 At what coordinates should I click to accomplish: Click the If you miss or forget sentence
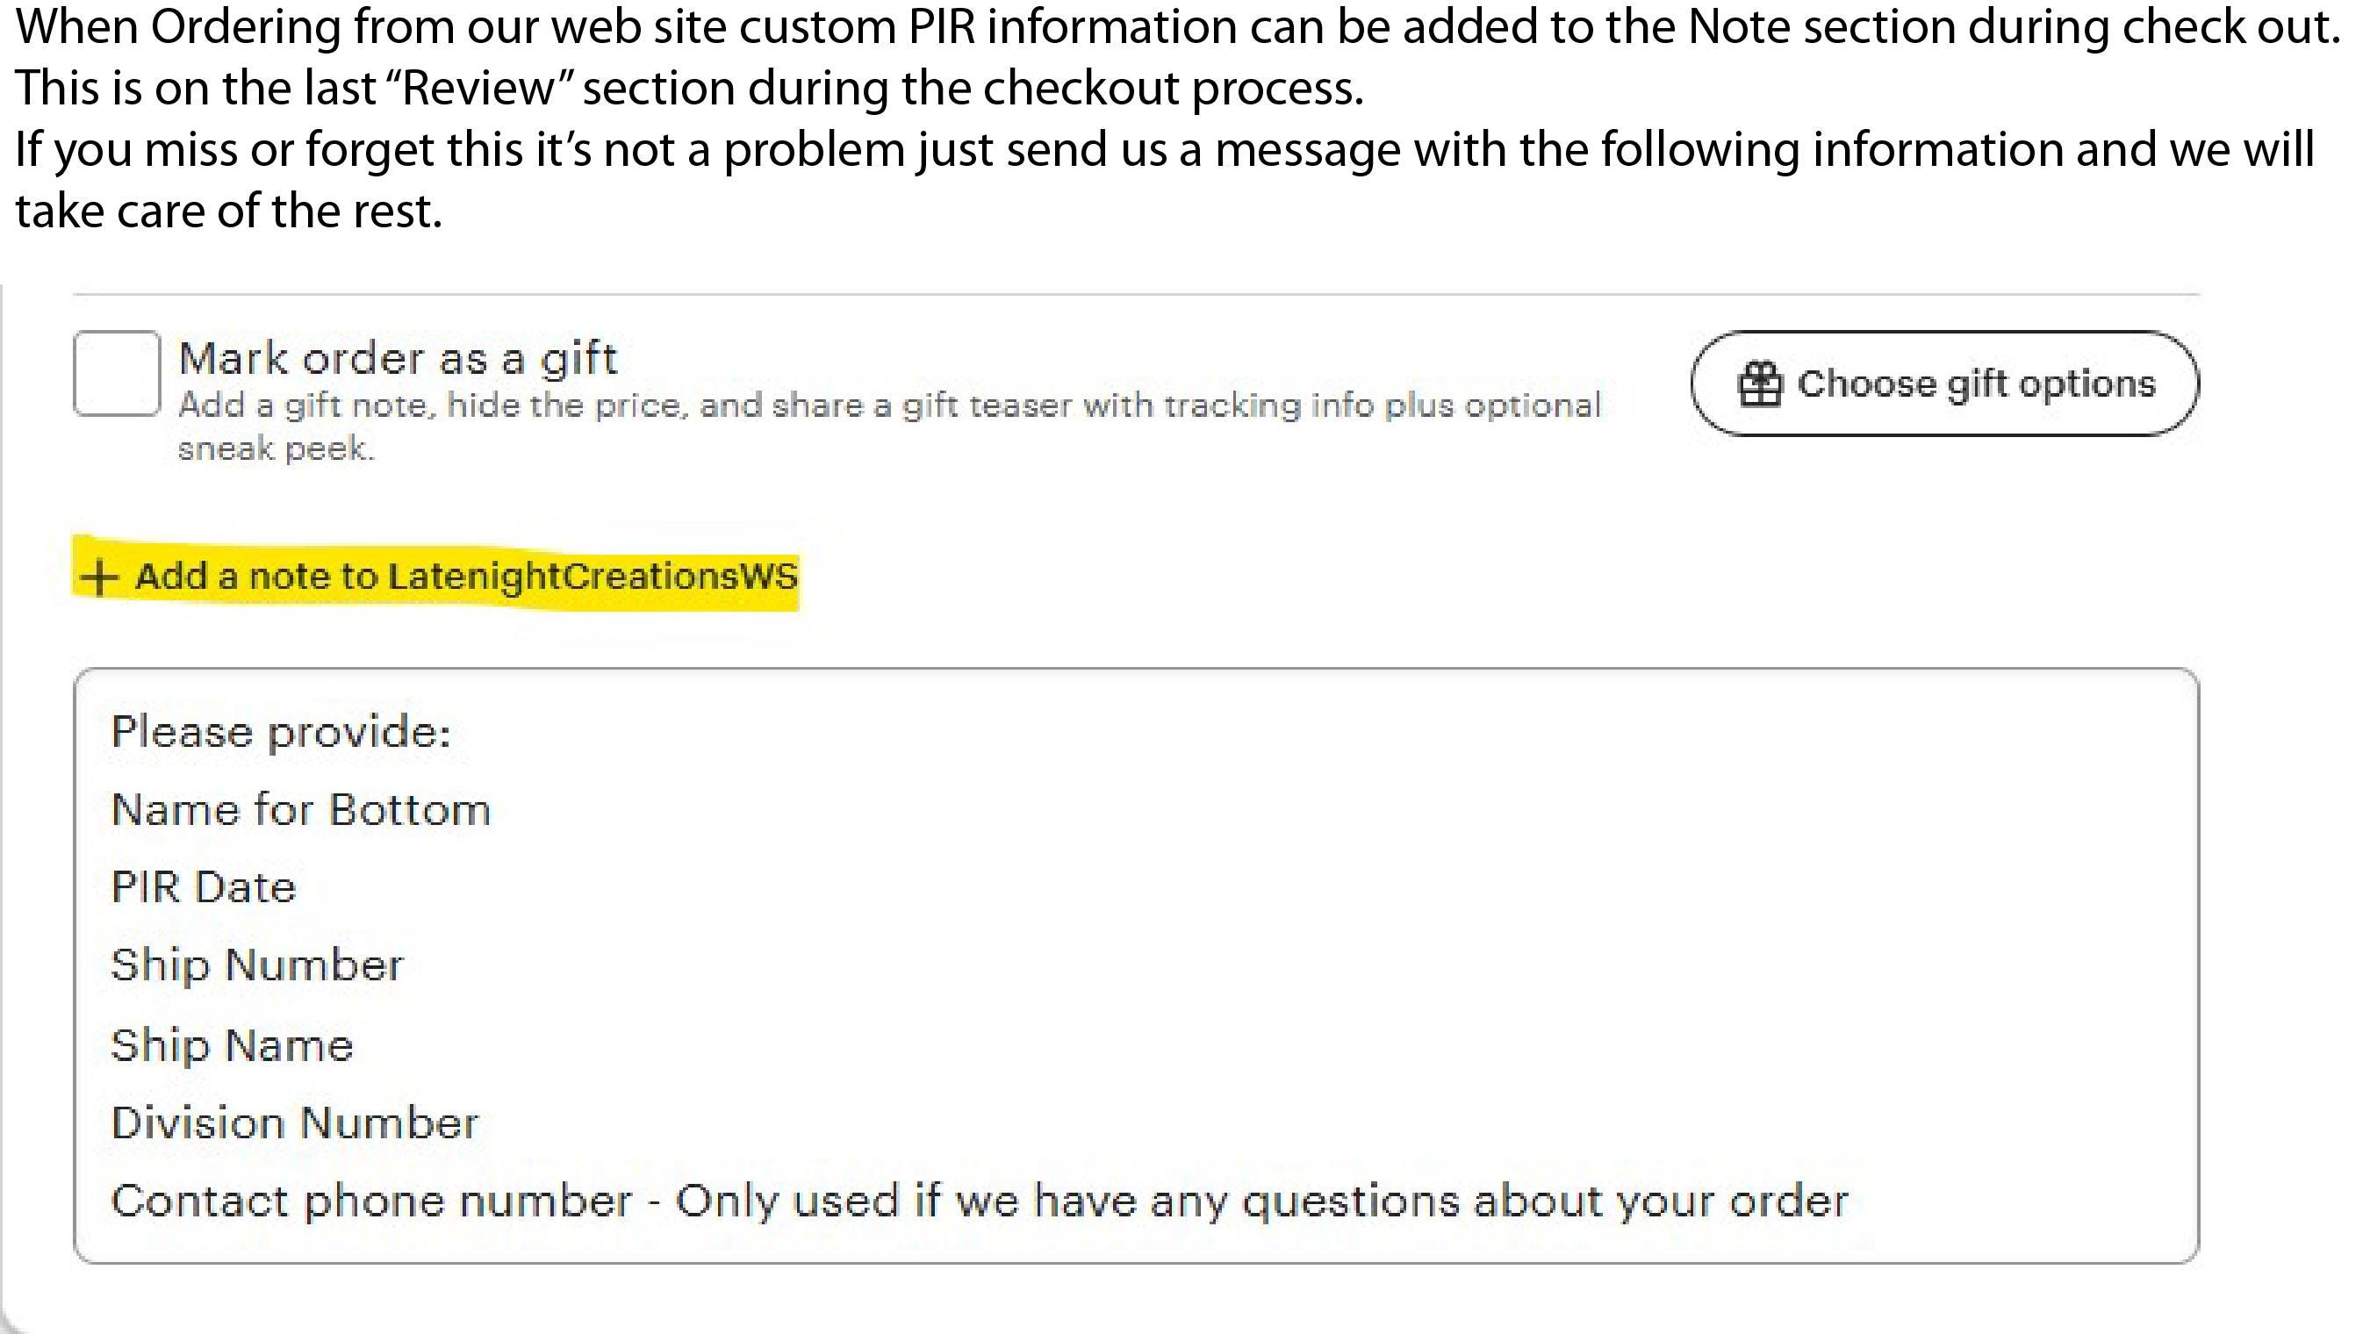coord(1165,149)
